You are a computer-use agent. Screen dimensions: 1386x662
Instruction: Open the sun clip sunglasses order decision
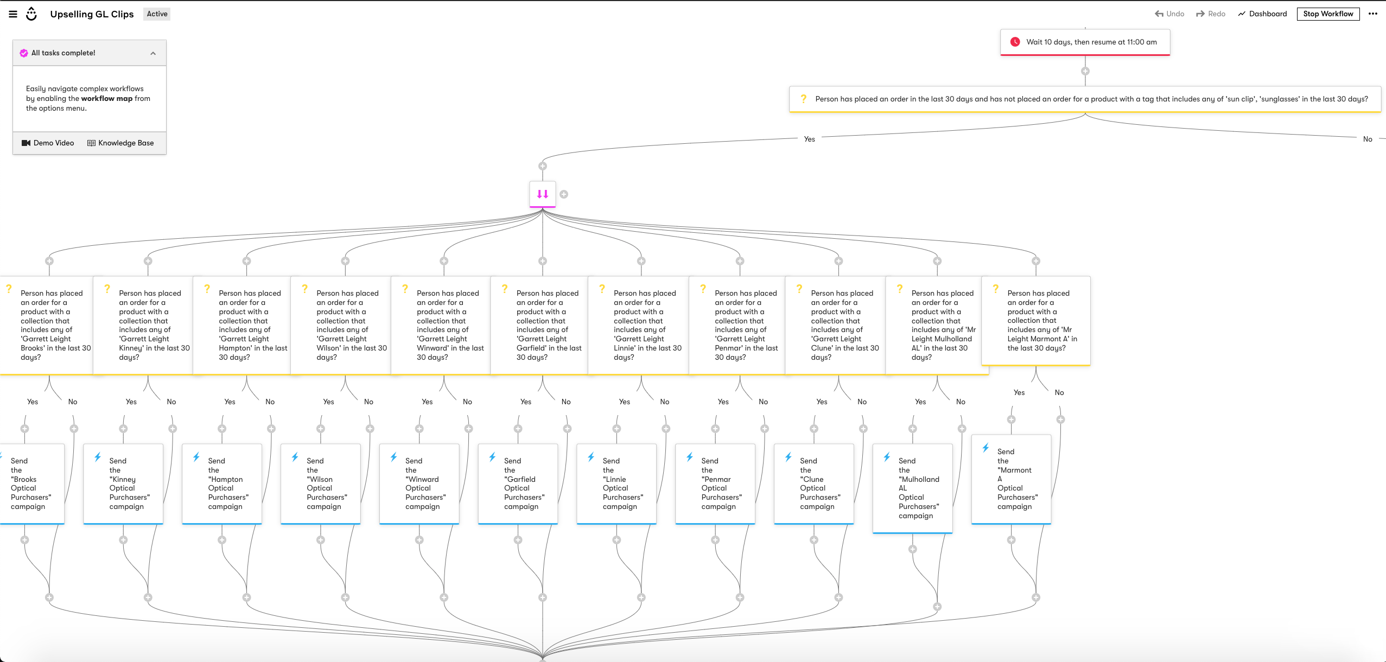1085,99
